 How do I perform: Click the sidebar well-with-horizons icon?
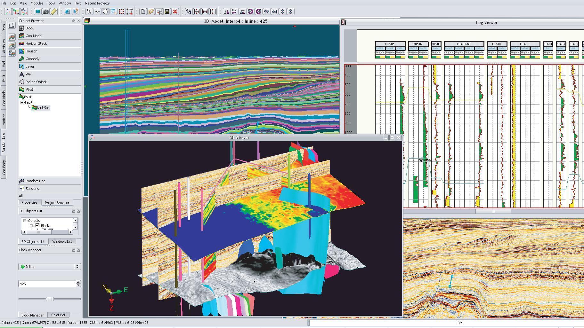12,45
